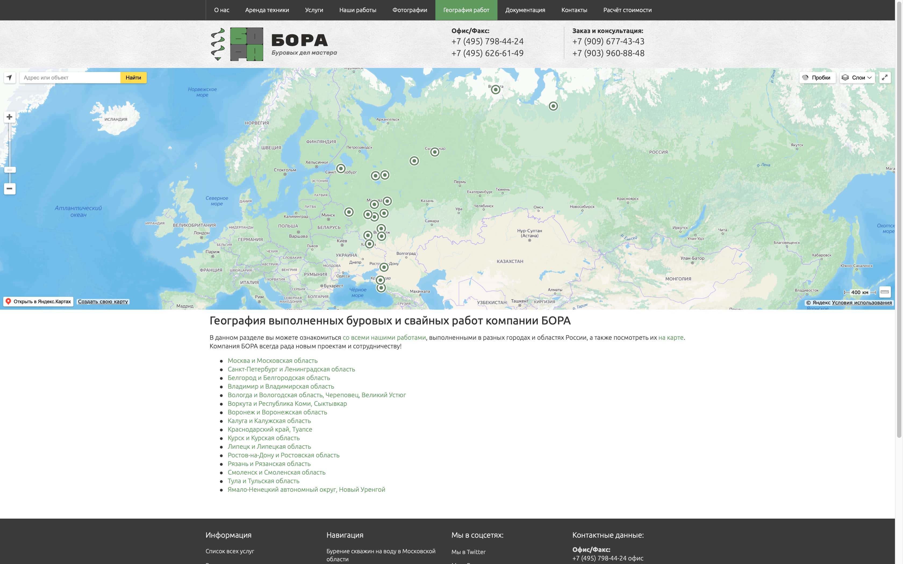
Task: Open Расчёт стоимости menu item
Action: point(627,10)
